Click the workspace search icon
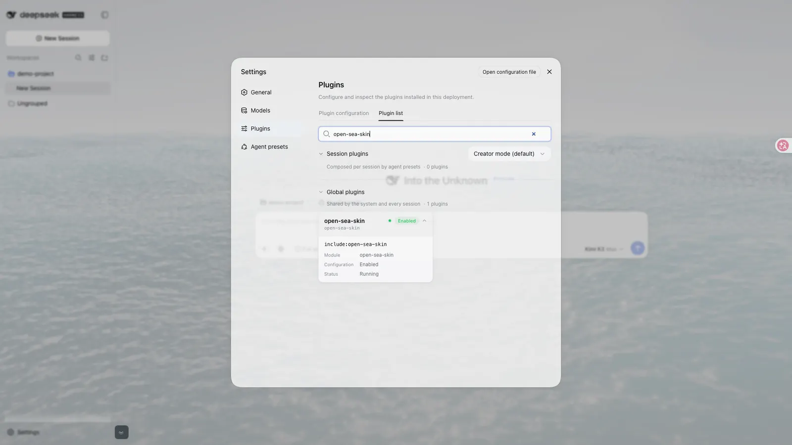Image resolution: width=792 pixels, height=445 pixels. pos(78,58)
